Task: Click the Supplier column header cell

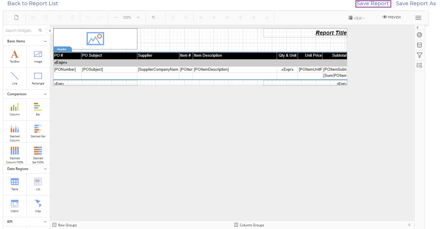Action: click(x=158, y=55)
